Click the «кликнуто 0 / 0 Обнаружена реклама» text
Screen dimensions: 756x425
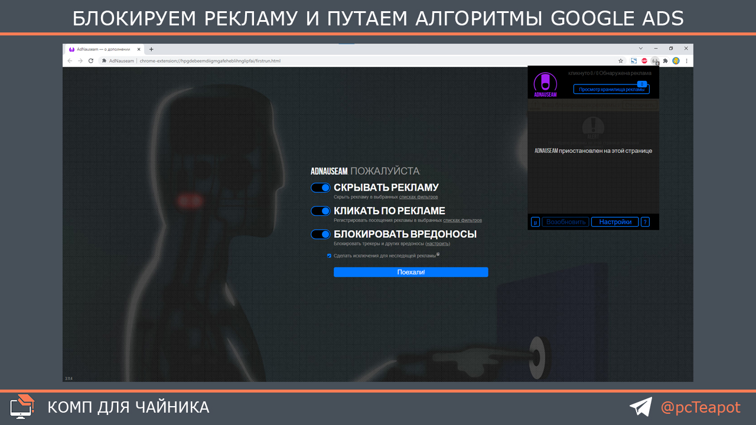click(x=610, y=73)
